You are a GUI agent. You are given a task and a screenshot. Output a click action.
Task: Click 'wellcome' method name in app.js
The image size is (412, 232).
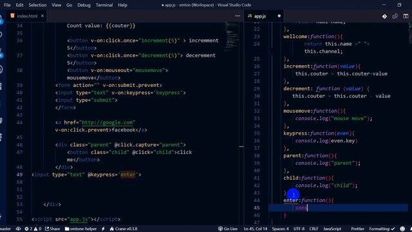point(295,37)
